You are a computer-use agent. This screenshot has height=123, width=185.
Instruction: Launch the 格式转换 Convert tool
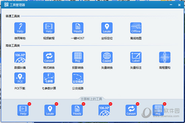(49, 57)
